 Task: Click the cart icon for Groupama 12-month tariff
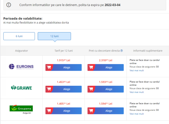49,111
